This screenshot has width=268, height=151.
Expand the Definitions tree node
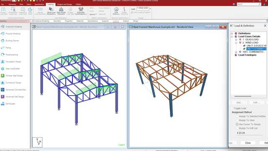232,34
